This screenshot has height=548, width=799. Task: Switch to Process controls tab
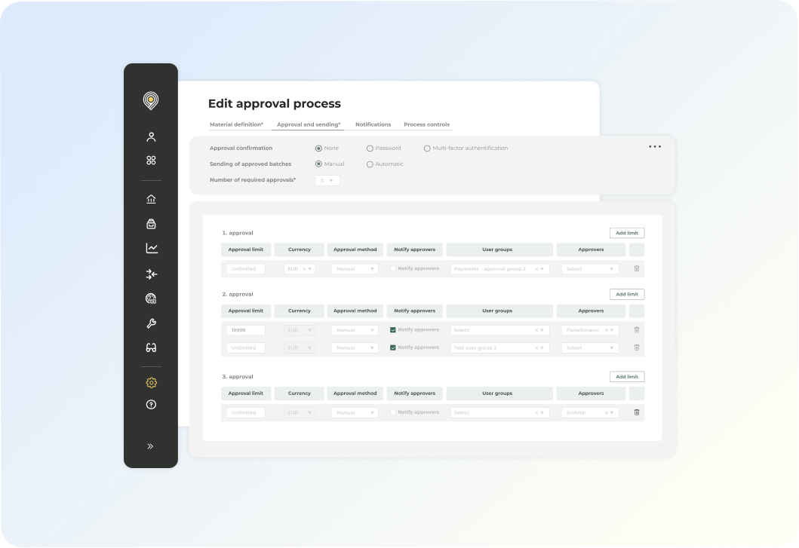coord(426,125)
